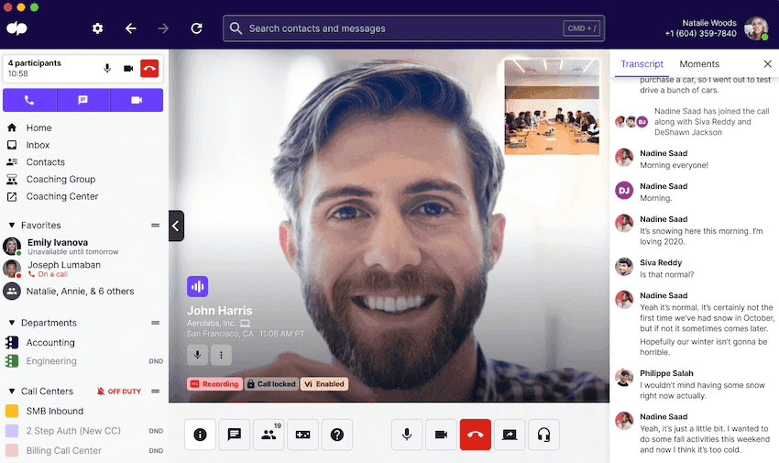Click Siva Reddy's avatar in transcript

pos(624,267)
